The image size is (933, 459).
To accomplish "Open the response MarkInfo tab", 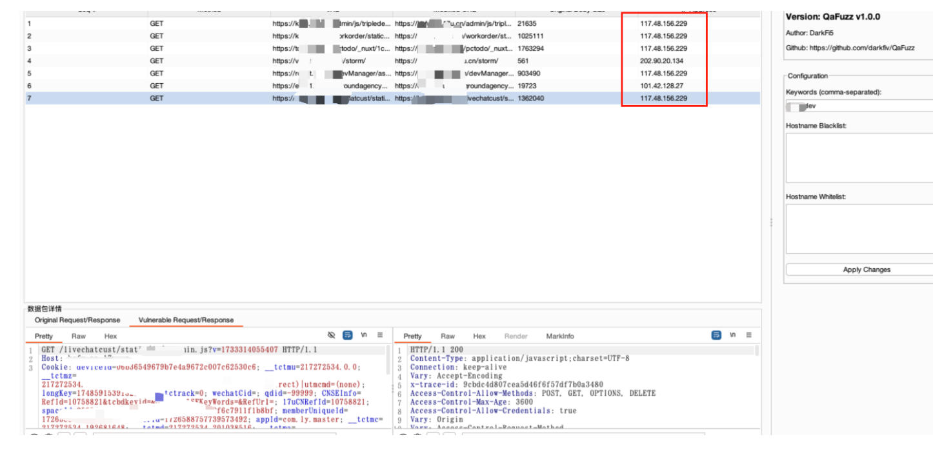I will pos(559,336).
